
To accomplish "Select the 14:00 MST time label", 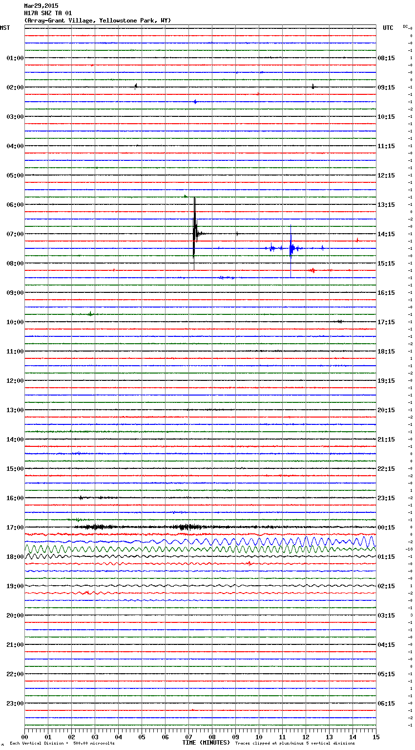I will [15, 440].
